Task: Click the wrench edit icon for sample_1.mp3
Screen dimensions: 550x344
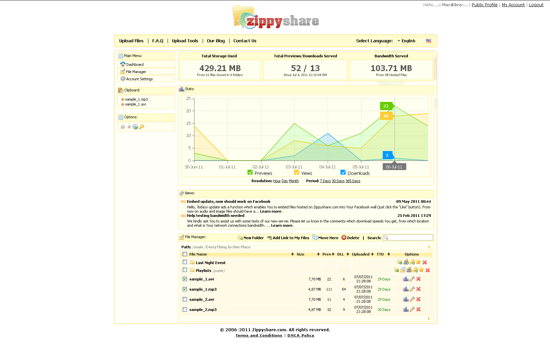Action: pyautogui.click(x=412, y=289)
